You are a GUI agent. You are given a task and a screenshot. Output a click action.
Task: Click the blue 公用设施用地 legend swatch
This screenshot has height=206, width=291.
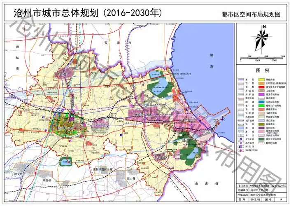point(261,102)
